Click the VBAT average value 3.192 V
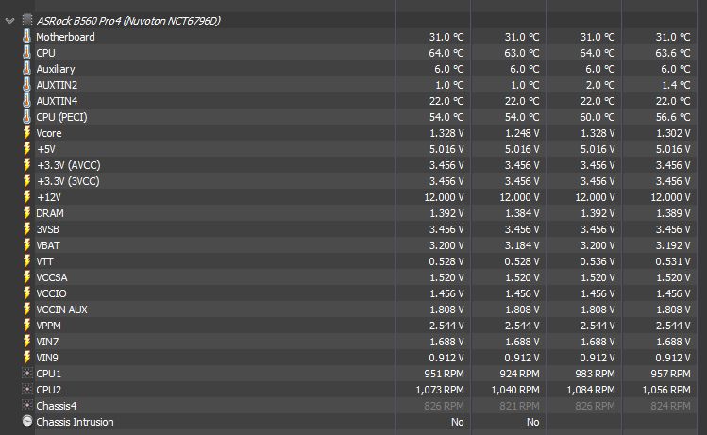 (673, 245)
